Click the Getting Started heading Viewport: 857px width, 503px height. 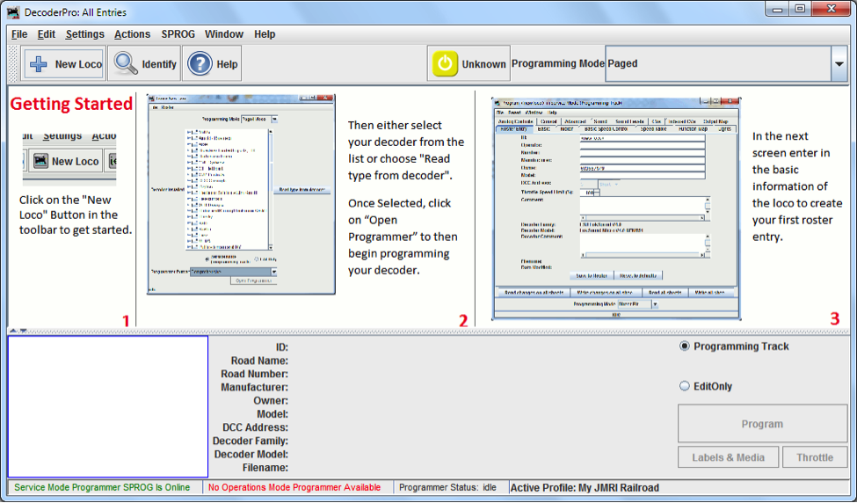point(71,104)
